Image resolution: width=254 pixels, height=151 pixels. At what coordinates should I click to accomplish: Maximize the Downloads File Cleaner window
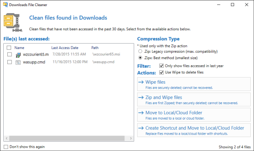pos(232,4)
